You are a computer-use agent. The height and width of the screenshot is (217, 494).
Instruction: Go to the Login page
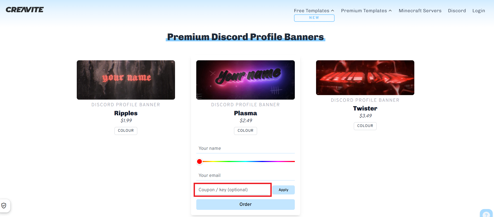point(479,11)
